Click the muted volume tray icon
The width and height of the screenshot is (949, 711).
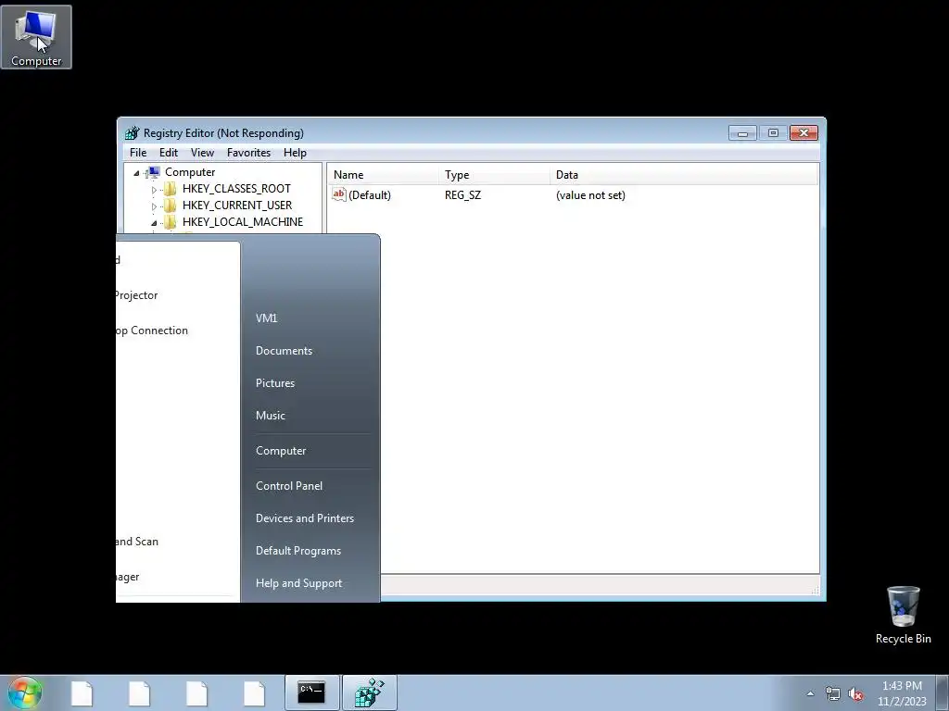pyautogui.click(x=855, y=693)
